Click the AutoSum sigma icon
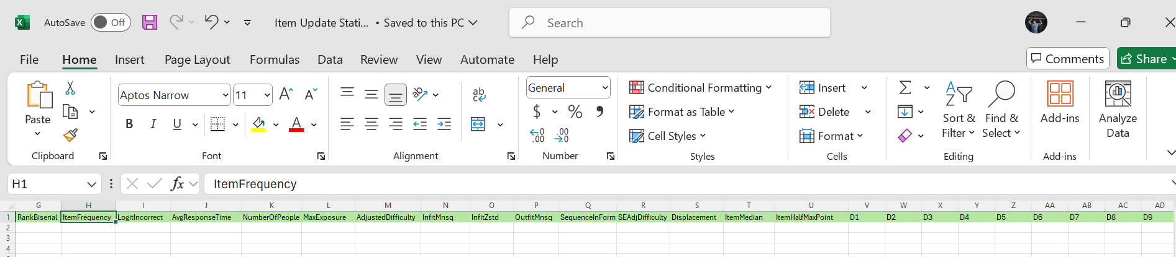 pos(905,88)
